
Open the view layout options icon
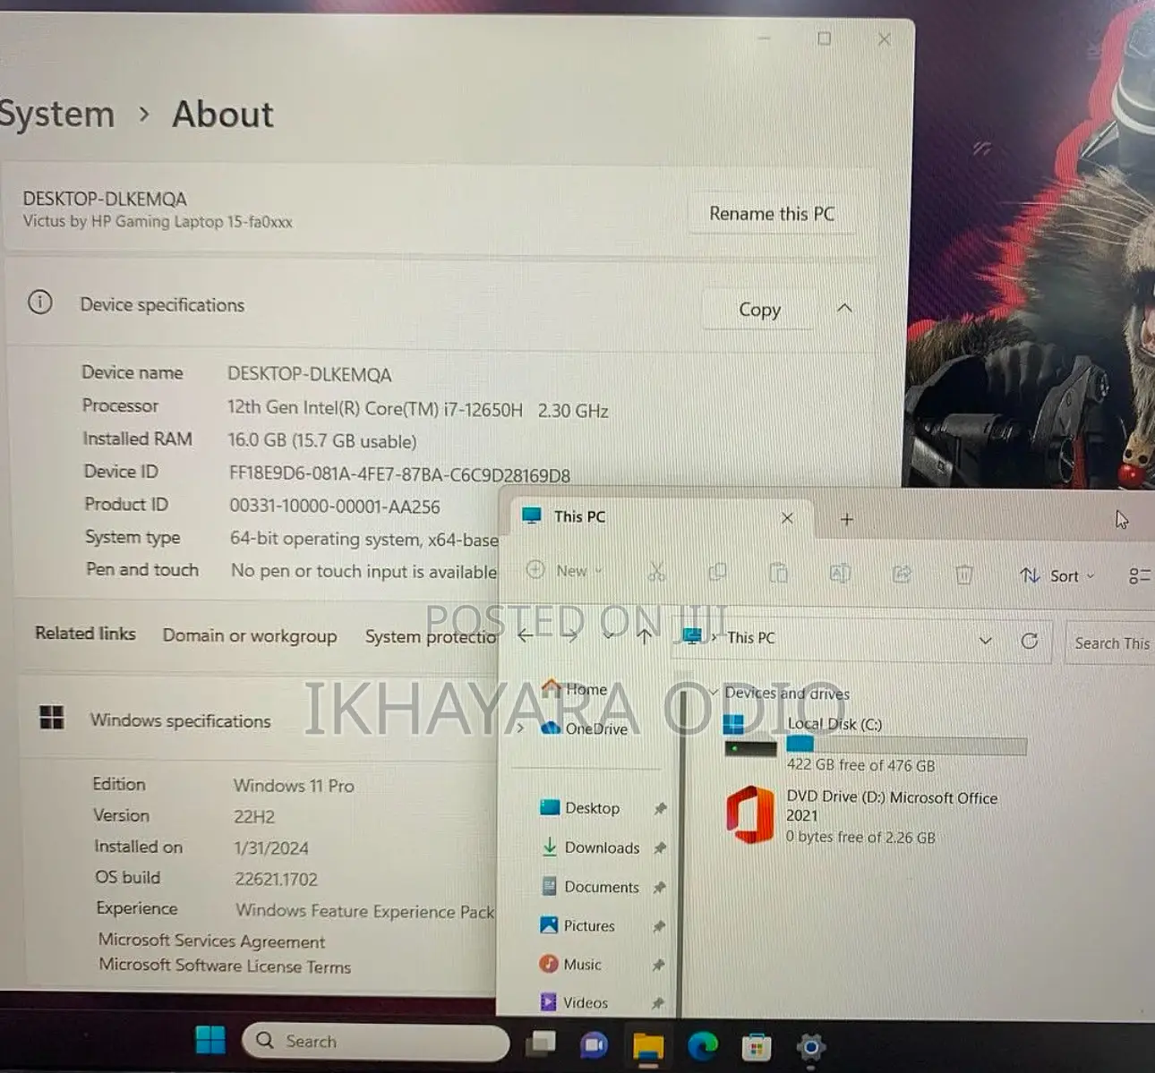click(x=1139, y=576)
